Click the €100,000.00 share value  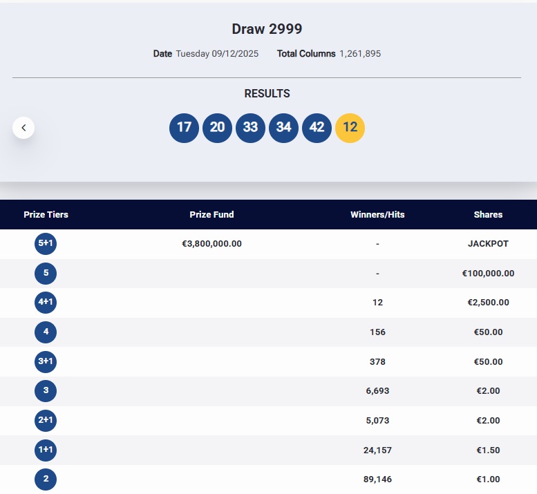click(488, 274)
